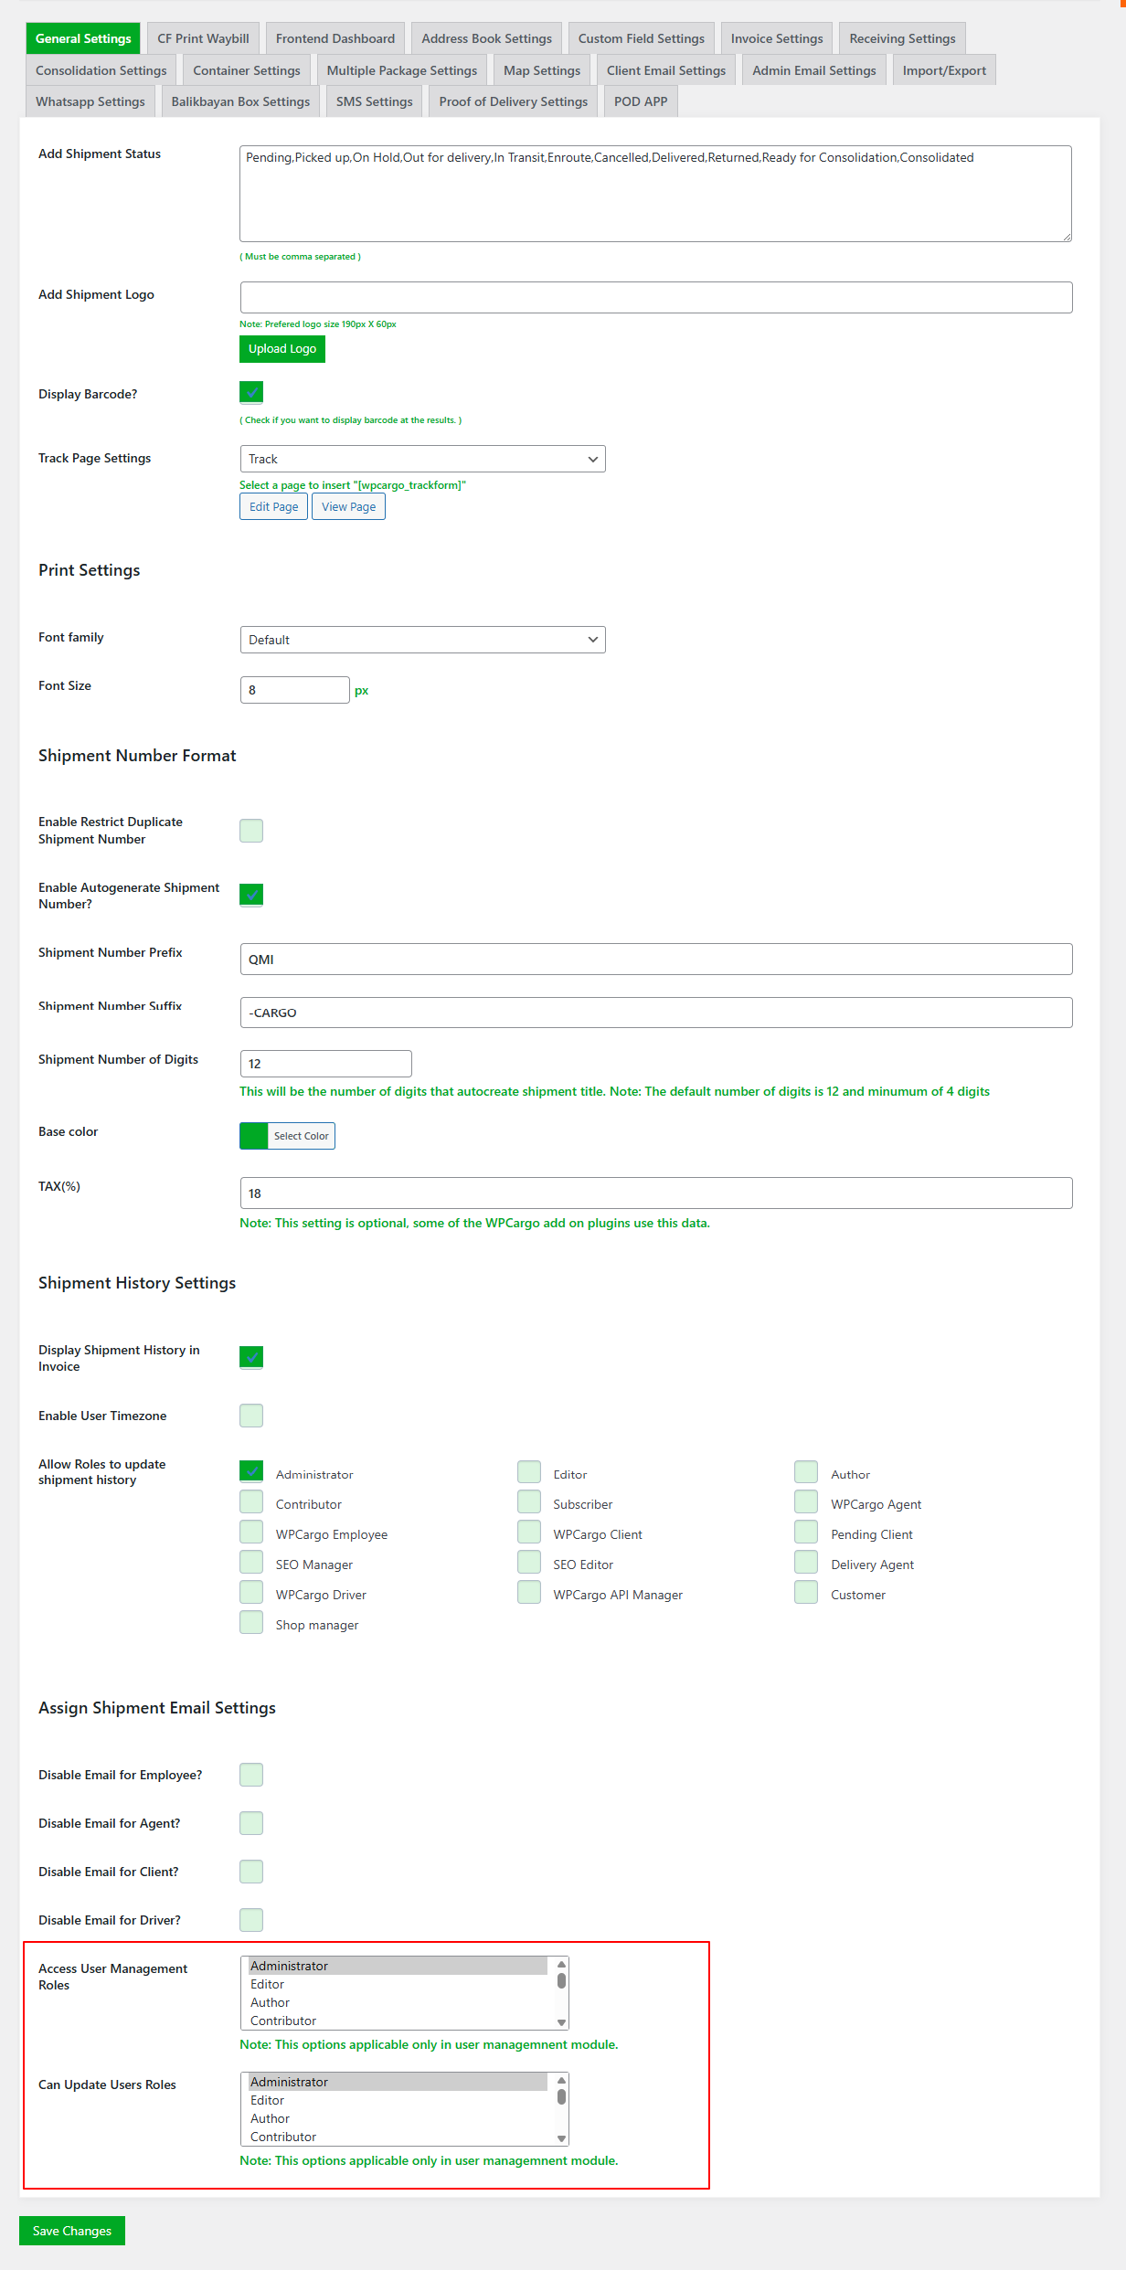
Task: Click the Edit Page button
Action: point(273,507)
